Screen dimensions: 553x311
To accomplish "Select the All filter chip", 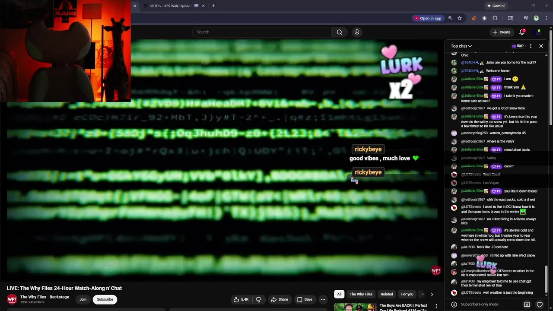I will [x=339, y=294].
